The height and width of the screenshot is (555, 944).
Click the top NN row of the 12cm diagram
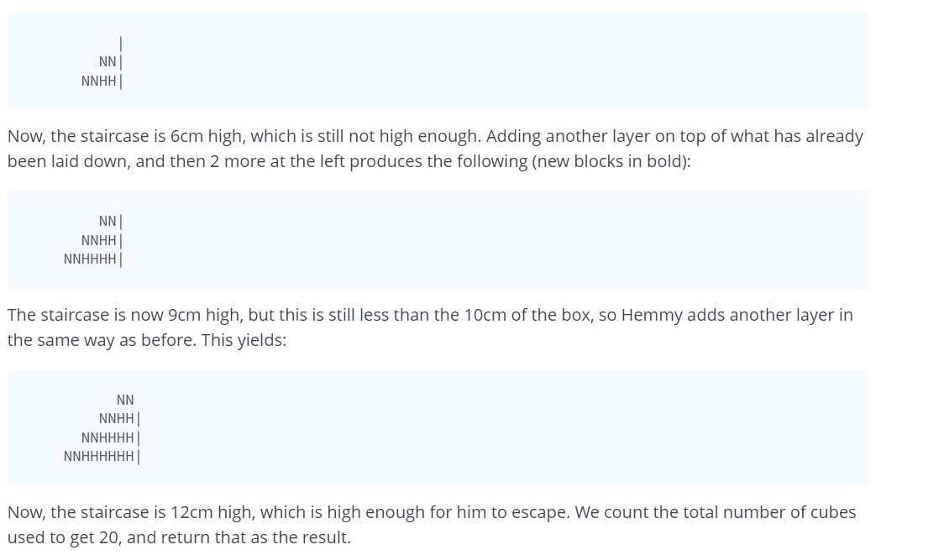pyautogui.click(x=125, y=401)
